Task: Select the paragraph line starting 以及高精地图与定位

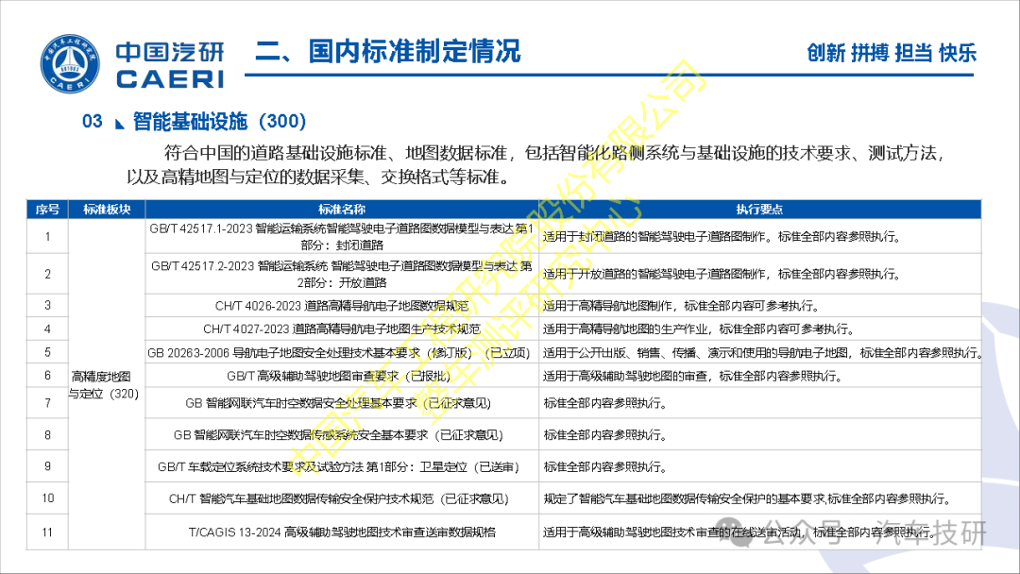Action: tap(319, 177)
